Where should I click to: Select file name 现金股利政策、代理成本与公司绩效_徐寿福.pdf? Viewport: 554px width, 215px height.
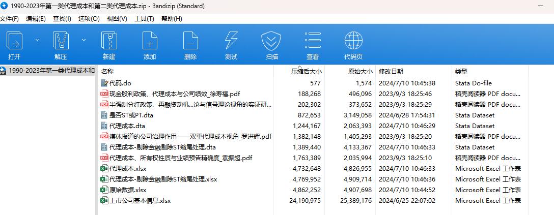[175, 94]
